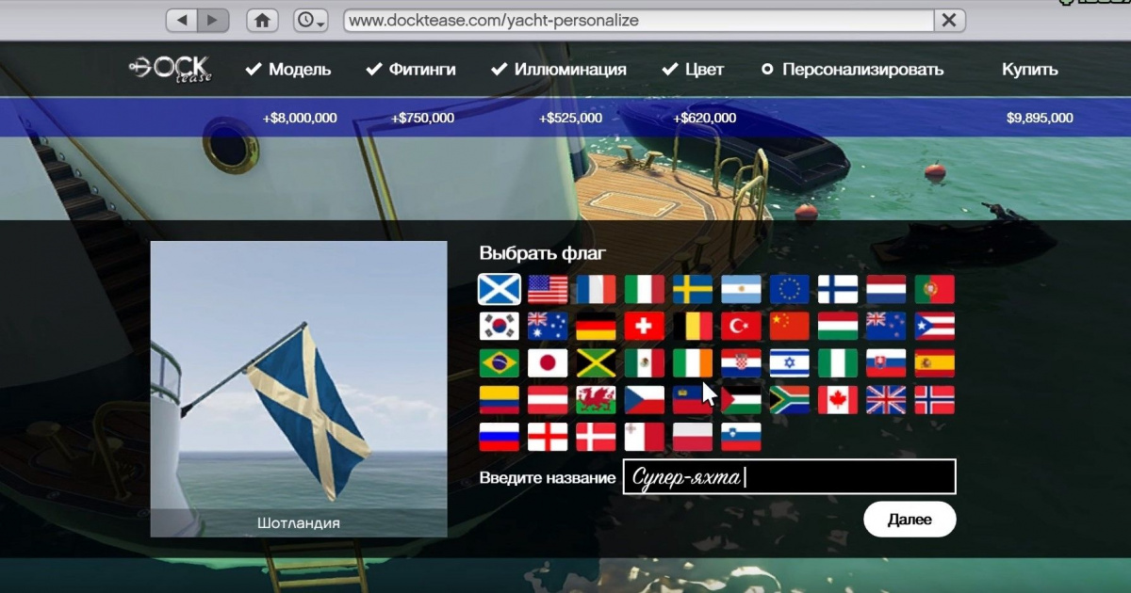Choose the Puerto Rico flag
The width and height of the screenshot is (1131, 593).
pos(935,326)
